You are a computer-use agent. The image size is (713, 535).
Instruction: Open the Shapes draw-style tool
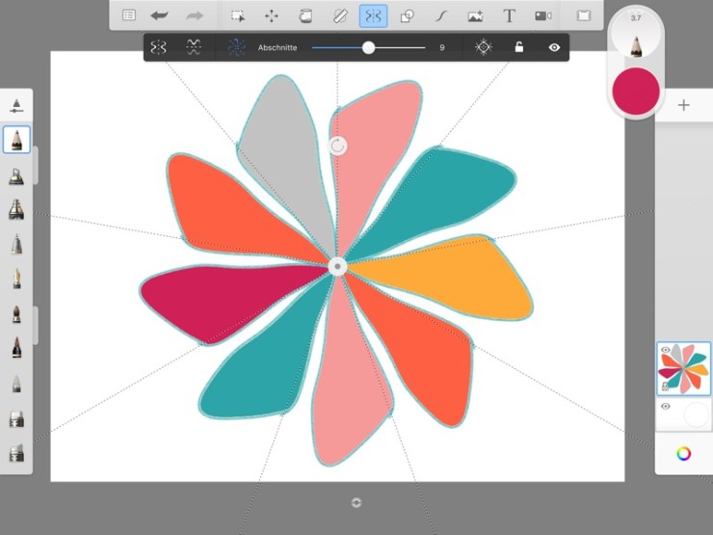(407, 15)
